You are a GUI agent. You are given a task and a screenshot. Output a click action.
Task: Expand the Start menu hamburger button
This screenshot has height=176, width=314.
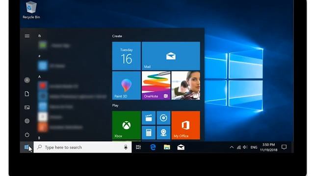pyautogui.click(x=27, y=36)
